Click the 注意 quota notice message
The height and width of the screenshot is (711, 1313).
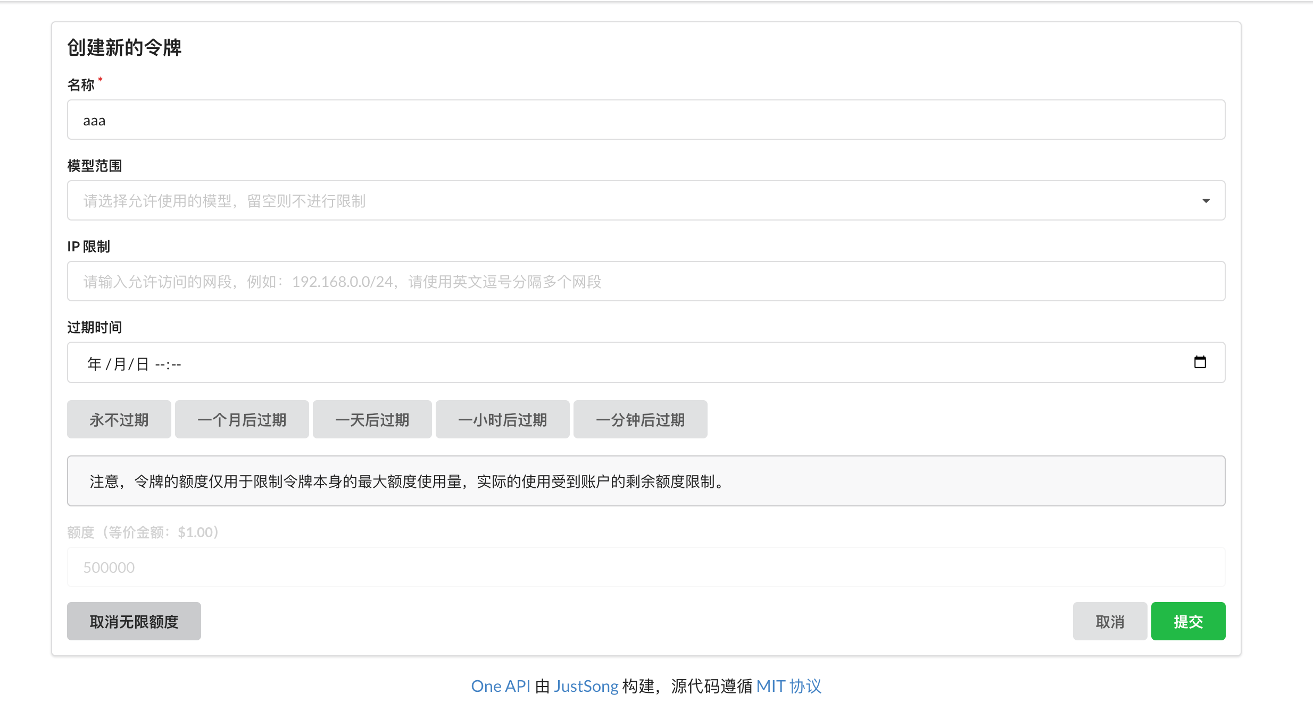pos(646,481)
